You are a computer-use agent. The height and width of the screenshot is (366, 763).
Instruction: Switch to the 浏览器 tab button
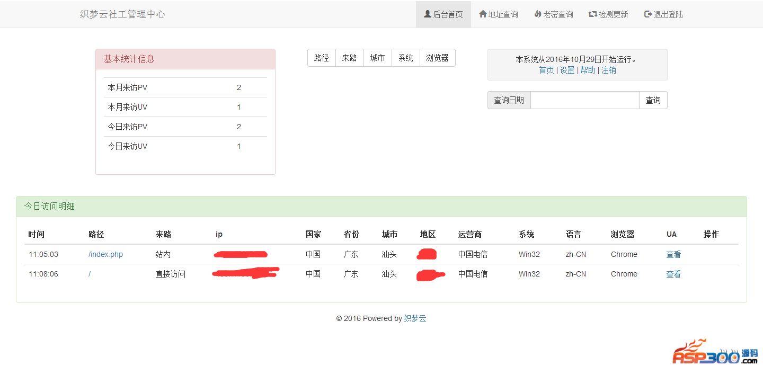438,58
